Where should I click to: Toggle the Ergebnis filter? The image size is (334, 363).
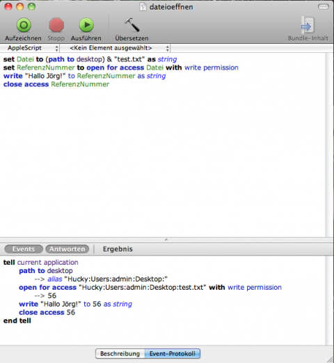[x=118, y=249]
